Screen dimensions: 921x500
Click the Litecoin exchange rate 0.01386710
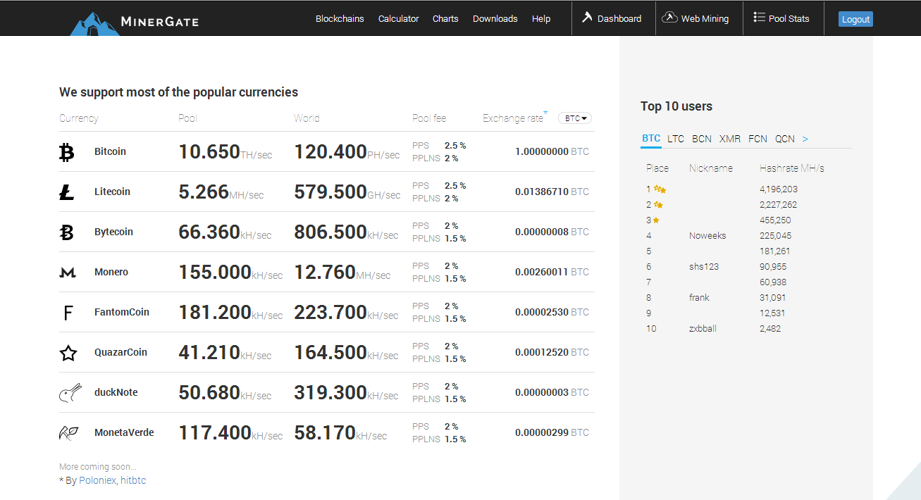click(541, 192)
